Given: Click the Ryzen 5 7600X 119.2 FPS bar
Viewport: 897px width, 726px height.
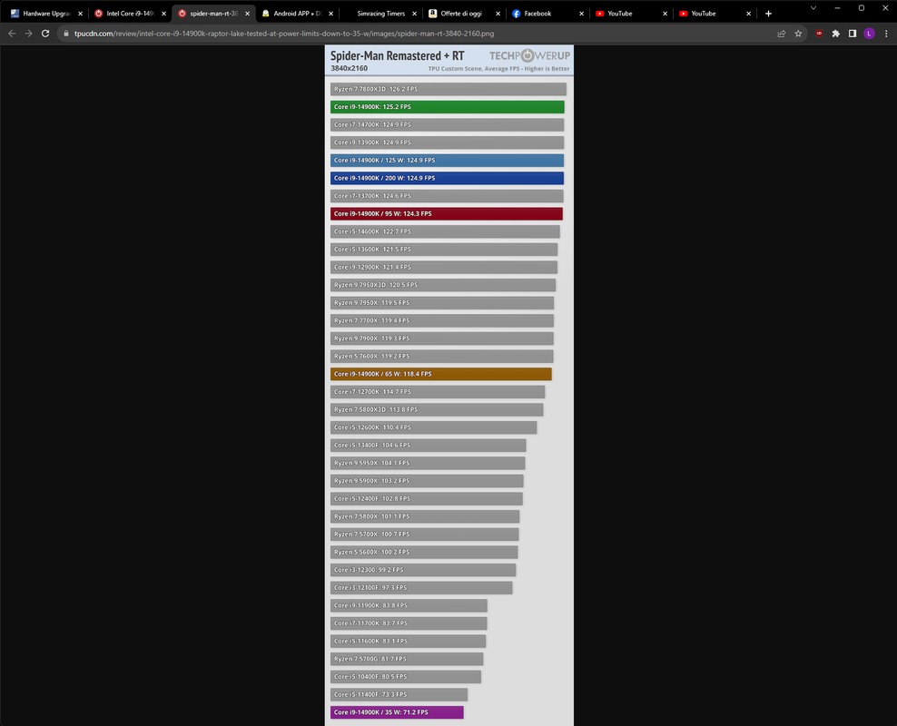Looking at the screenshot, I should pyautogui.click(x=441, y=356).
